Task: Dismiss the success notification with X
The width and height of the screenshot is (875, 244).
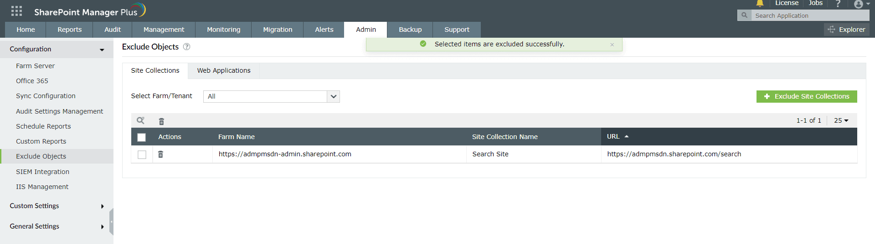Action: [612, 45]
